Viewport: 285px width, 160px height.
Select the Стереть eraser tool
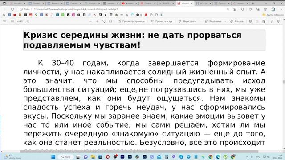tap(236, 21)
